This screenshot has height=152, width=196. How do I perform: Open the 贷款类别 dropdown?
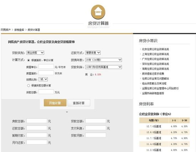click(x=35, y=53)
